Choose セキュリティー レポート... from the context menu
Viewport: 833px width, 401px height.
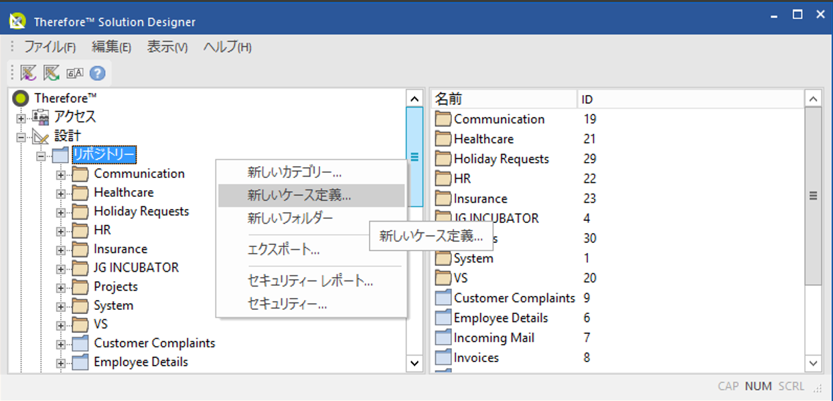coord(311,281)
